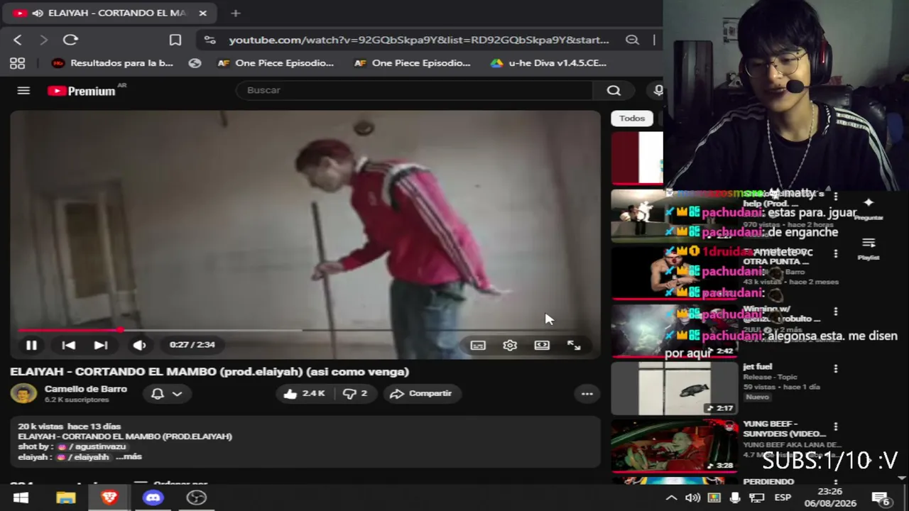Open the Camello de Barro channel avatar
This screenshot has width=909, height=511.
(x=23, y=393)
